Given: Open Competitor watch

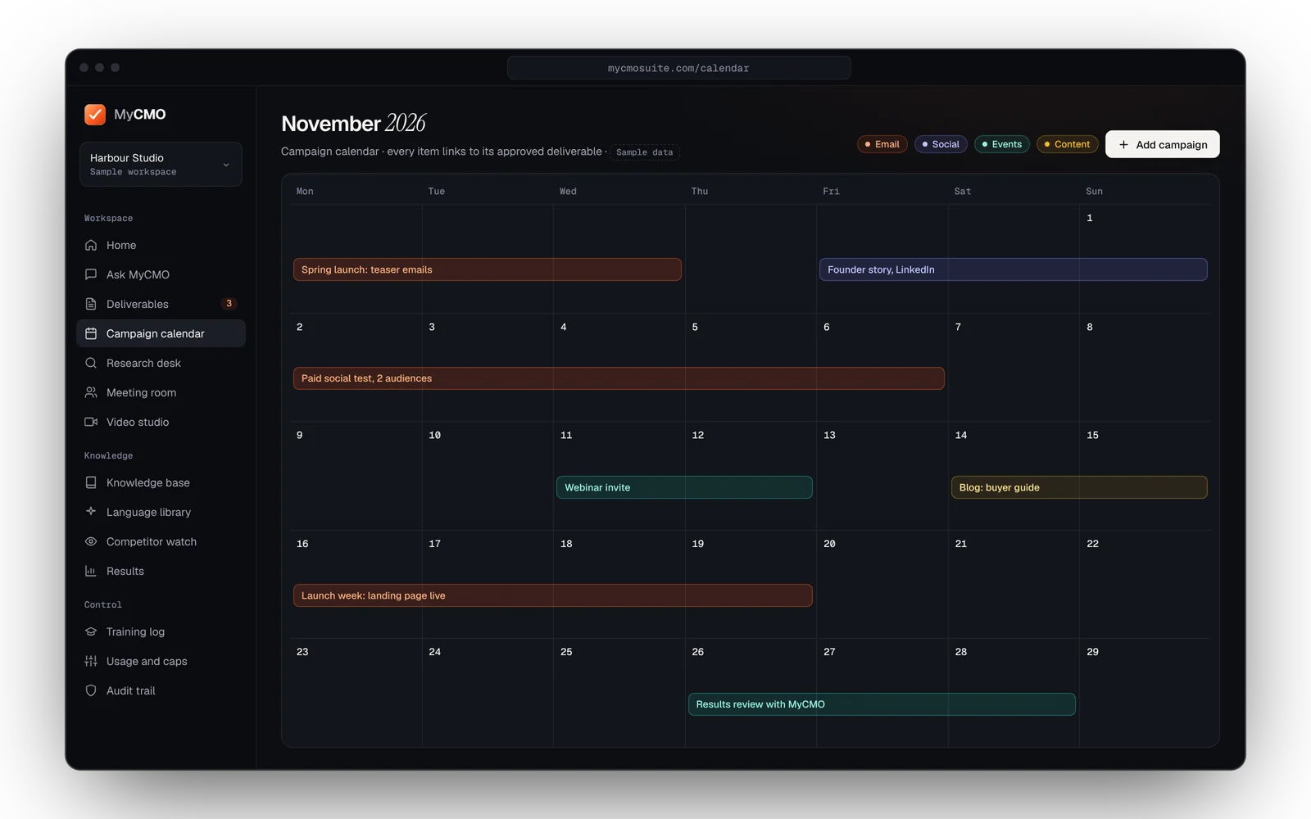Looking at the screenshot, I should 161,541.
